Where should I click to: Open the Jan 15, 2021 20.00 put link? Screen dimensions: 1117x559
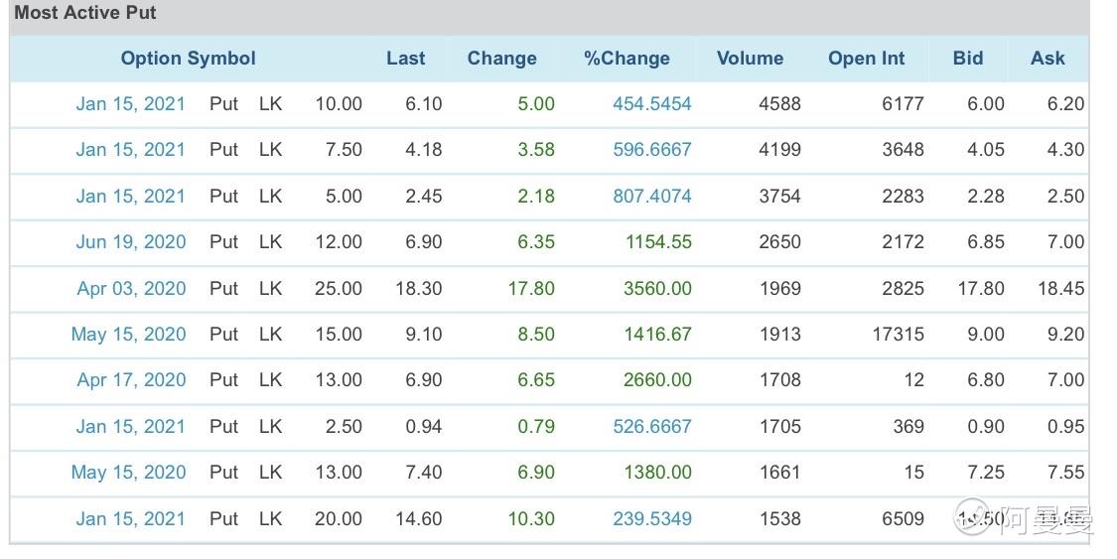(130, 518)
